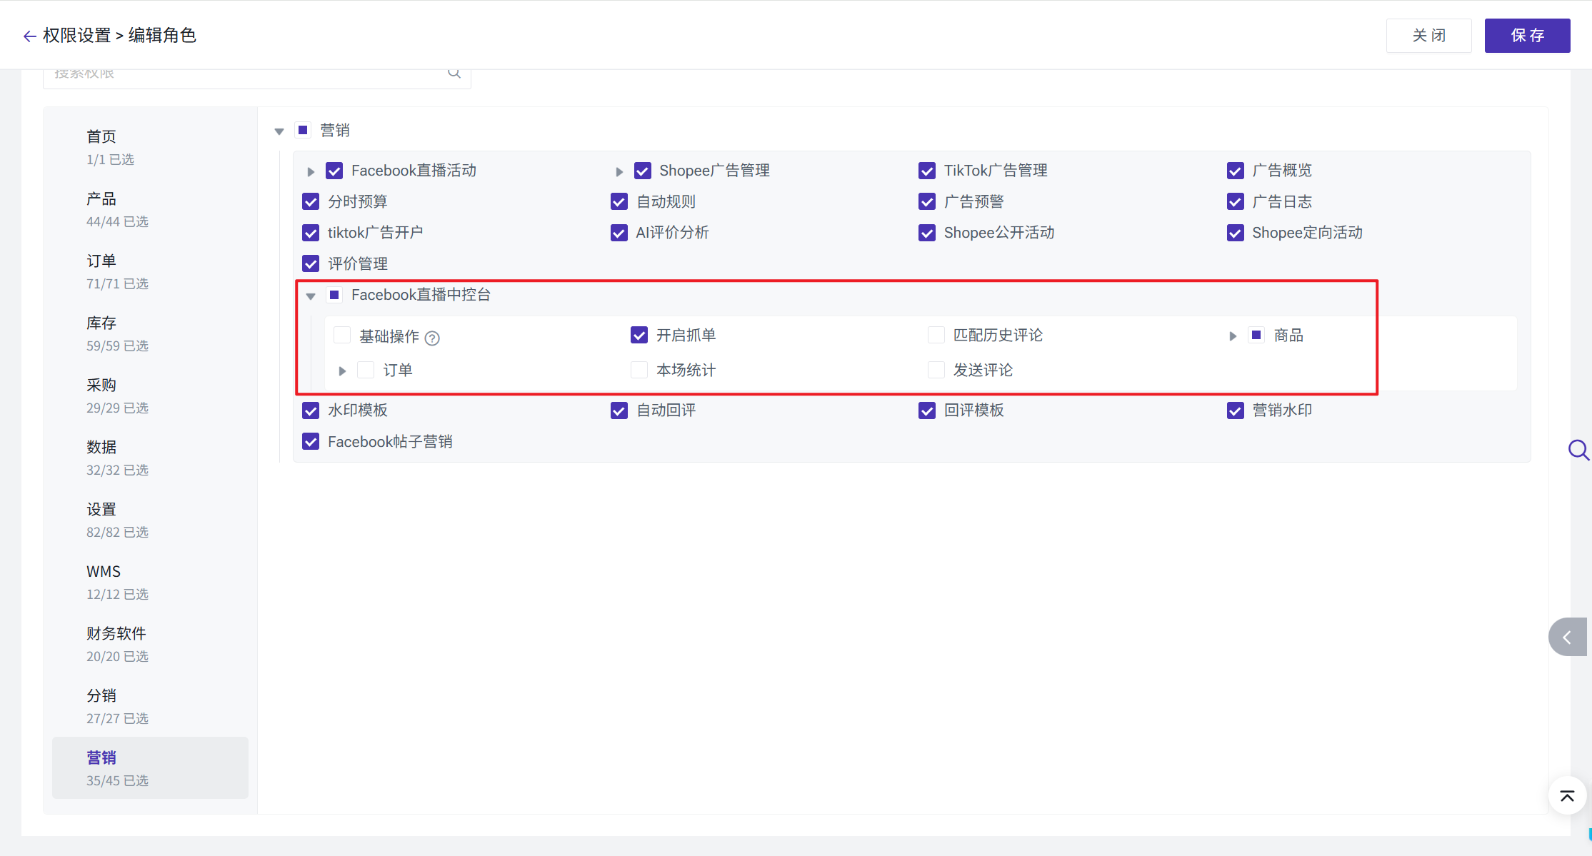The image size is (1592, 856).
Task: Select 数据 category in sidebar
Action: 150,458
